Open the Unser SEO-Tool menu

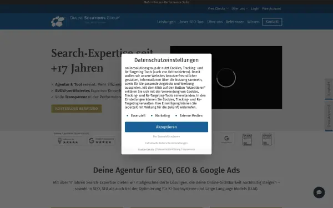[191, 22]
